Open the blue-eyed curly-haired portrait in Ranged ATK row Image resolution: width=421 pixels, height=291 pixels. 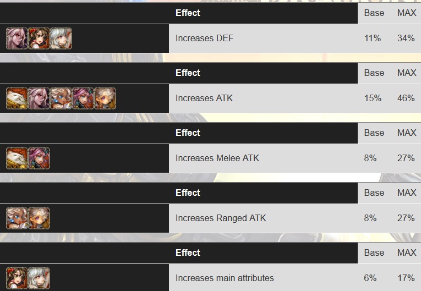[17, 218]
